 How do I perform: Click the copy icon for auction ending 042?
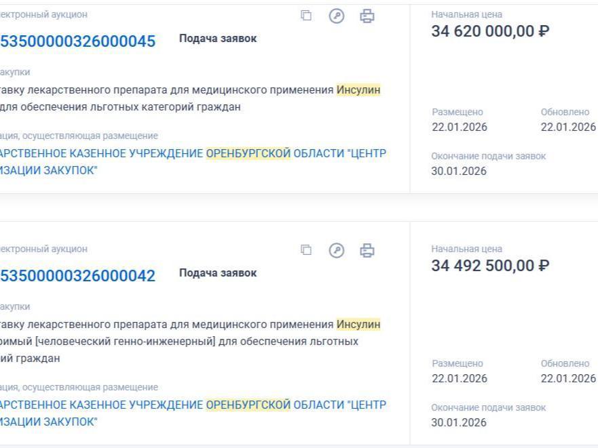coord(306,250)
